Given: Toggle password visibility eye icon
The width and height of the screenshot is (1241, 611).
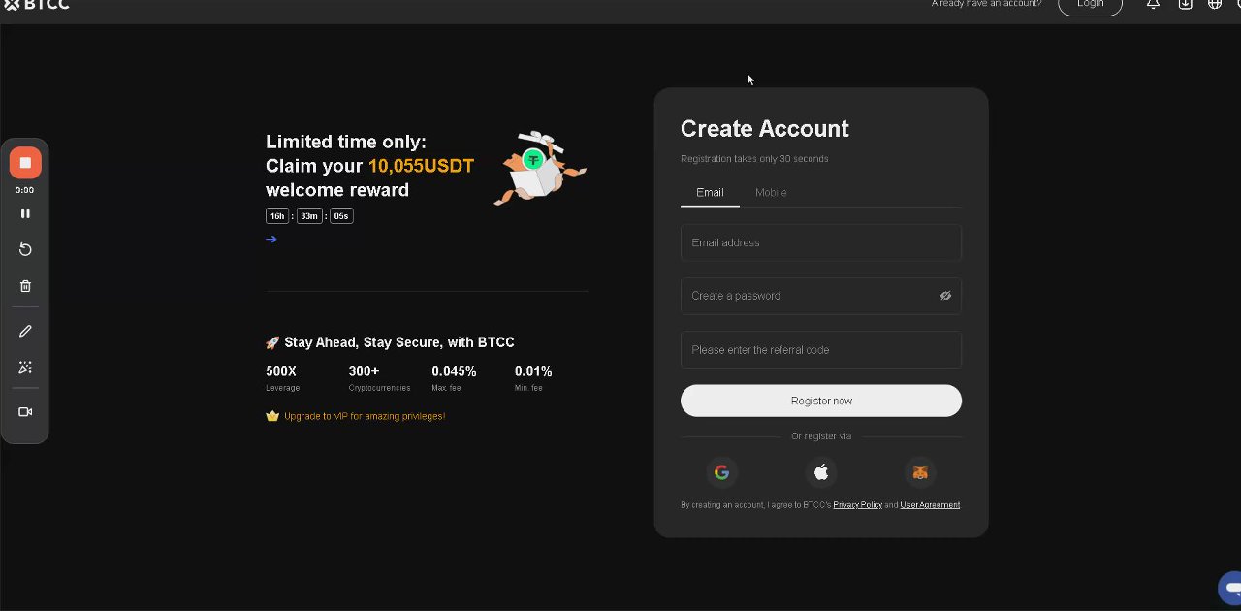Looking at the screenshot, I should pos(945,296).
